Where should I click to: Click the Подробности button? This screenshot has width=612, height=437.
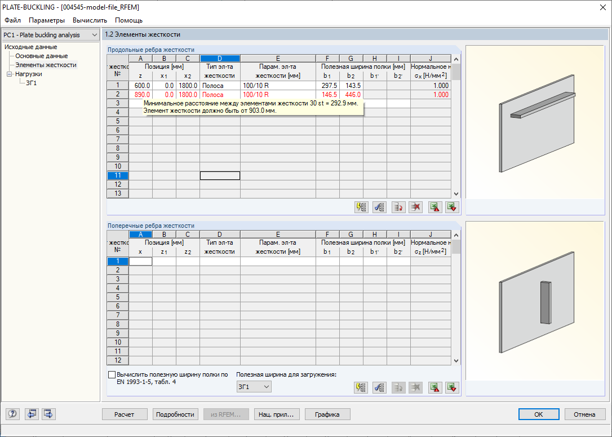click(x=175, y=414)
